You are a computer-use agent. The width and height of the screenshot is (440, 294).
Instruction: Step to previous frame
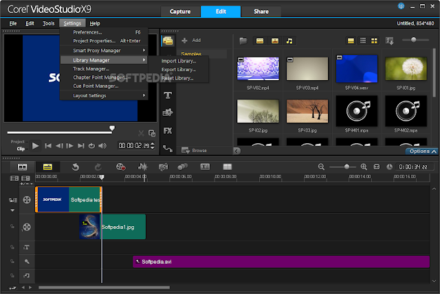point(59,146)
